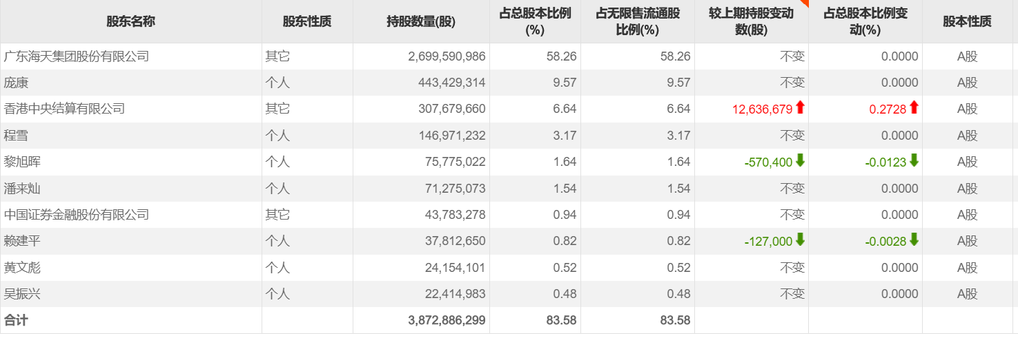Click red up arrow beside 12,636,679
The width and height of the screenshot is (1018, 338).
coord(800,108)
